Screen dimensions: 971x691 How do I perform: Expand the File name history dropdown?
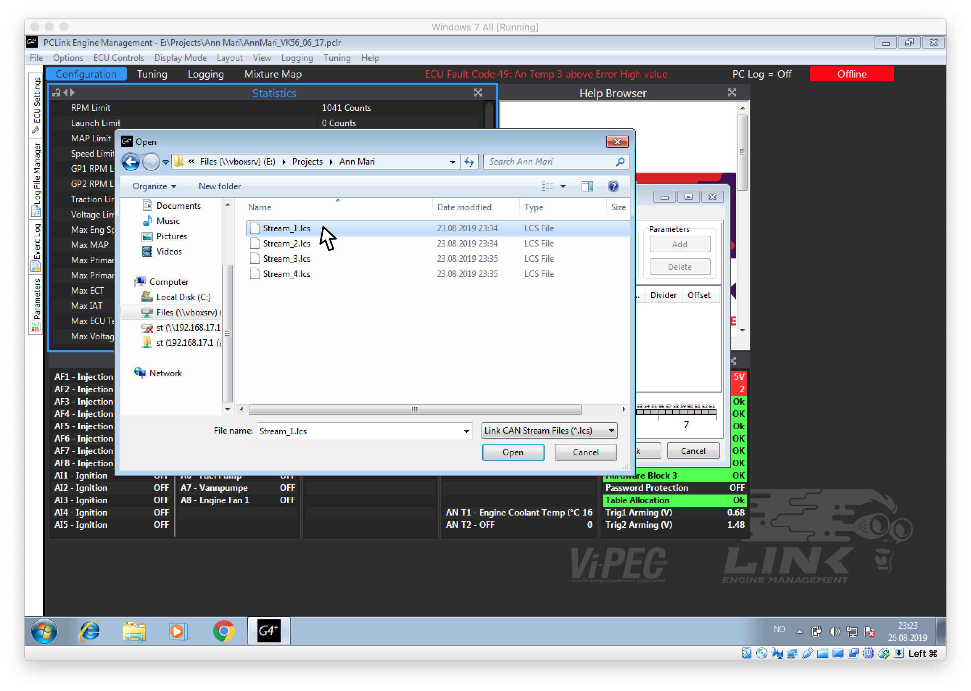point(466,431)
